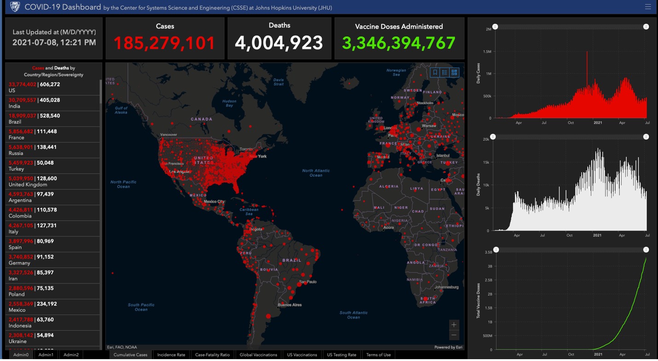This screenshot has height=361, width=658.
Task: Select the Turkey row in country list
Action: [x=52, y=166]
